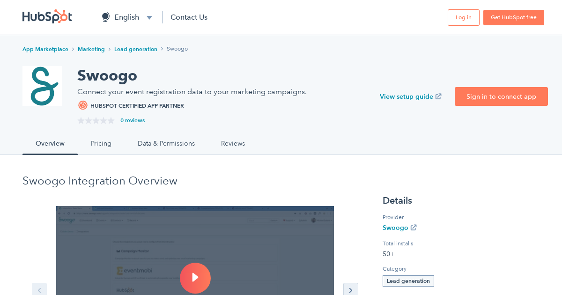Click the third star in the rating row

[96, 120]
